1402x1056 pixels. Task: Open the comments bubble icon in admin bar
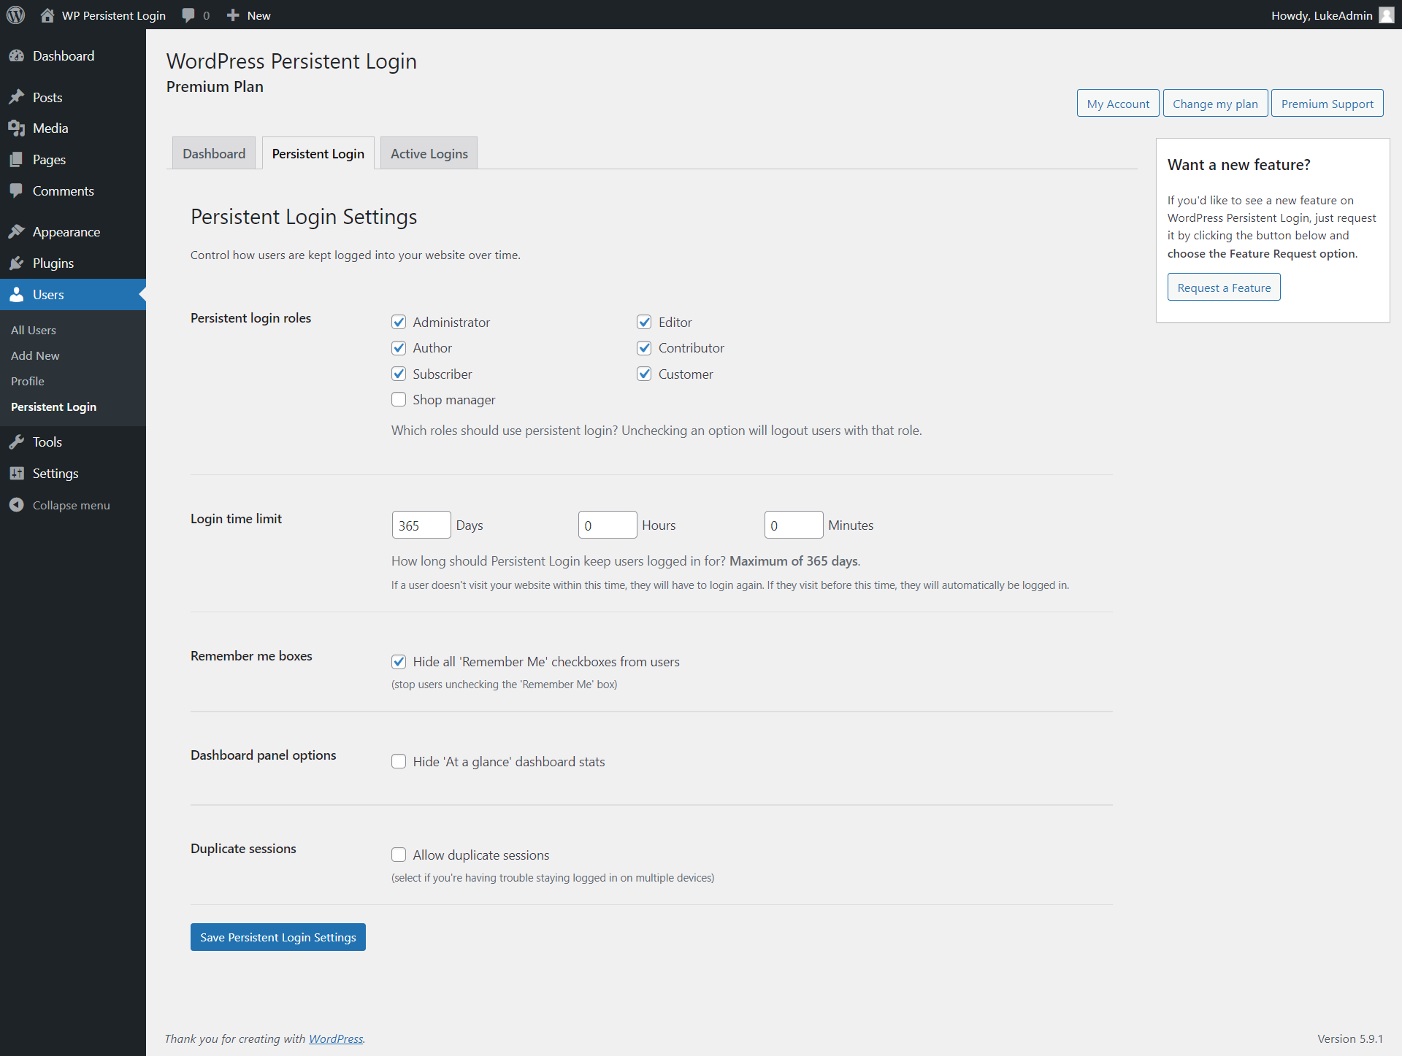coord(188,15)
